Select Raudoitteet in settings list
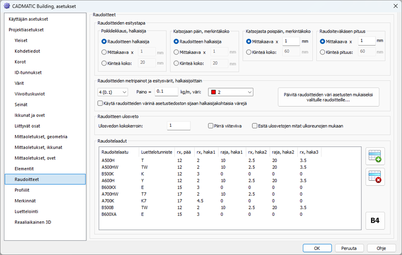 click(45, 179)
